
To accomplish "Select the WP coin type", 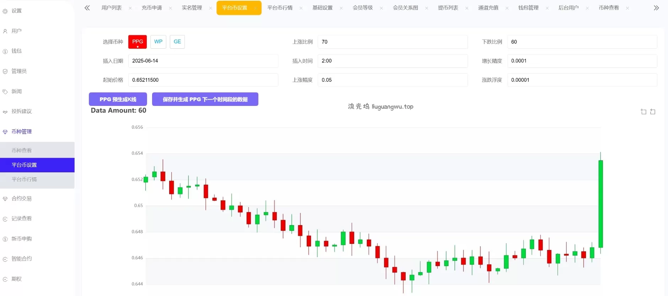I will pyautogui.click(x=158, y=42).
